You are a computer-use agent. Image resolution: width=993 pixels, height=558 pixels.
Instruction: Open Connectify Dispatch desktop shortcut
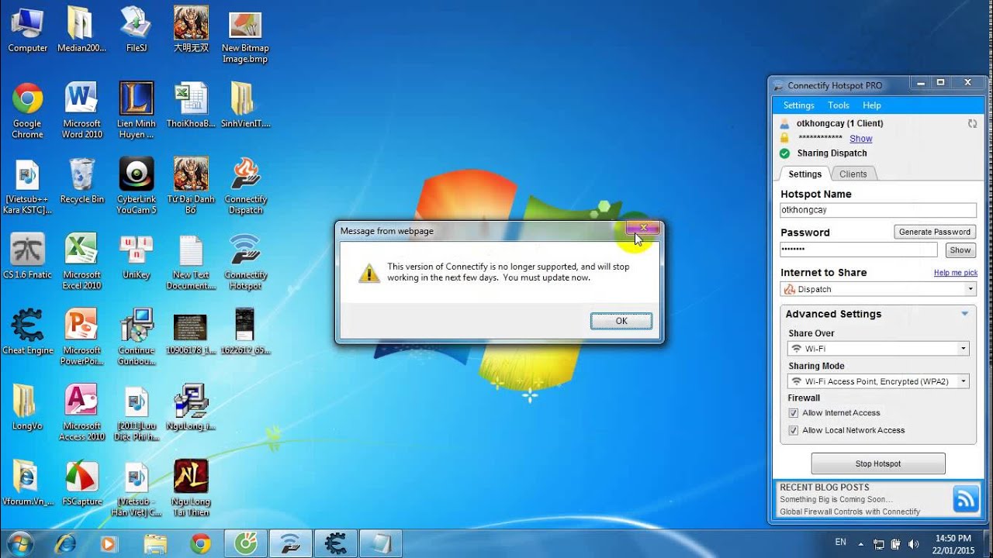click(x=245, y=186)
